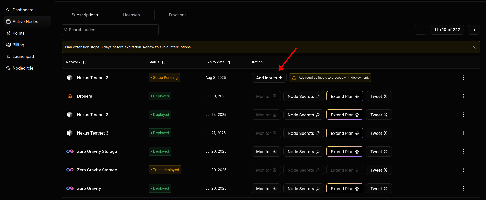The image size is (486, 200).
Task: Extend Plan for Nexus Testnet 3 expiring Jul 24
Action: (345, 115)
